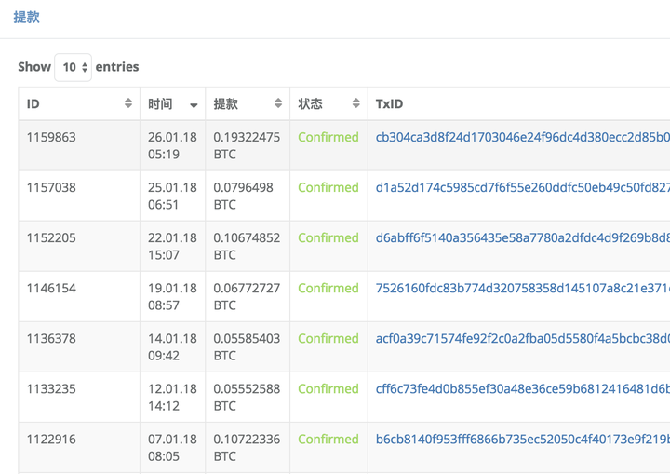
Task: Click amount 0.05552588 BTC
Action: (247, 398)
